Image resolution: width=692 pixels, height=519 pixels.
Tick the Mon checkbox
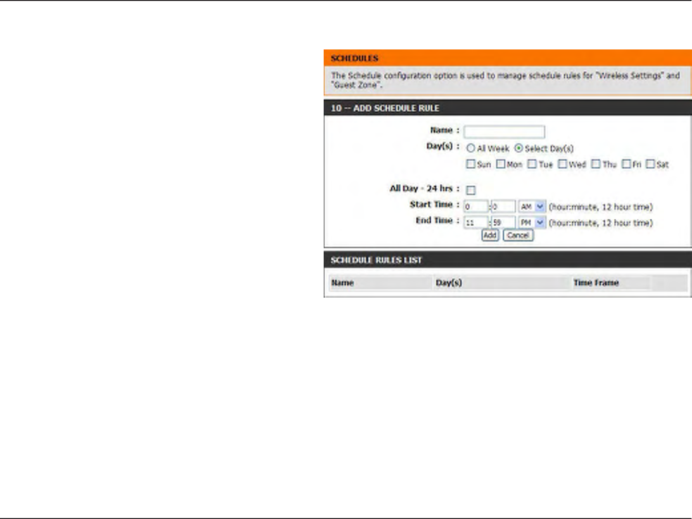(501, 164)
